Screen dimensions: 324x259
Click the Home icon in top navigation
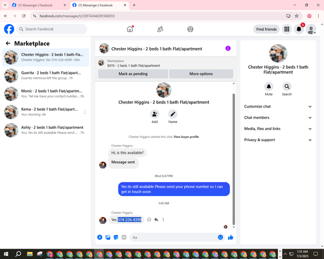point(130,29)
